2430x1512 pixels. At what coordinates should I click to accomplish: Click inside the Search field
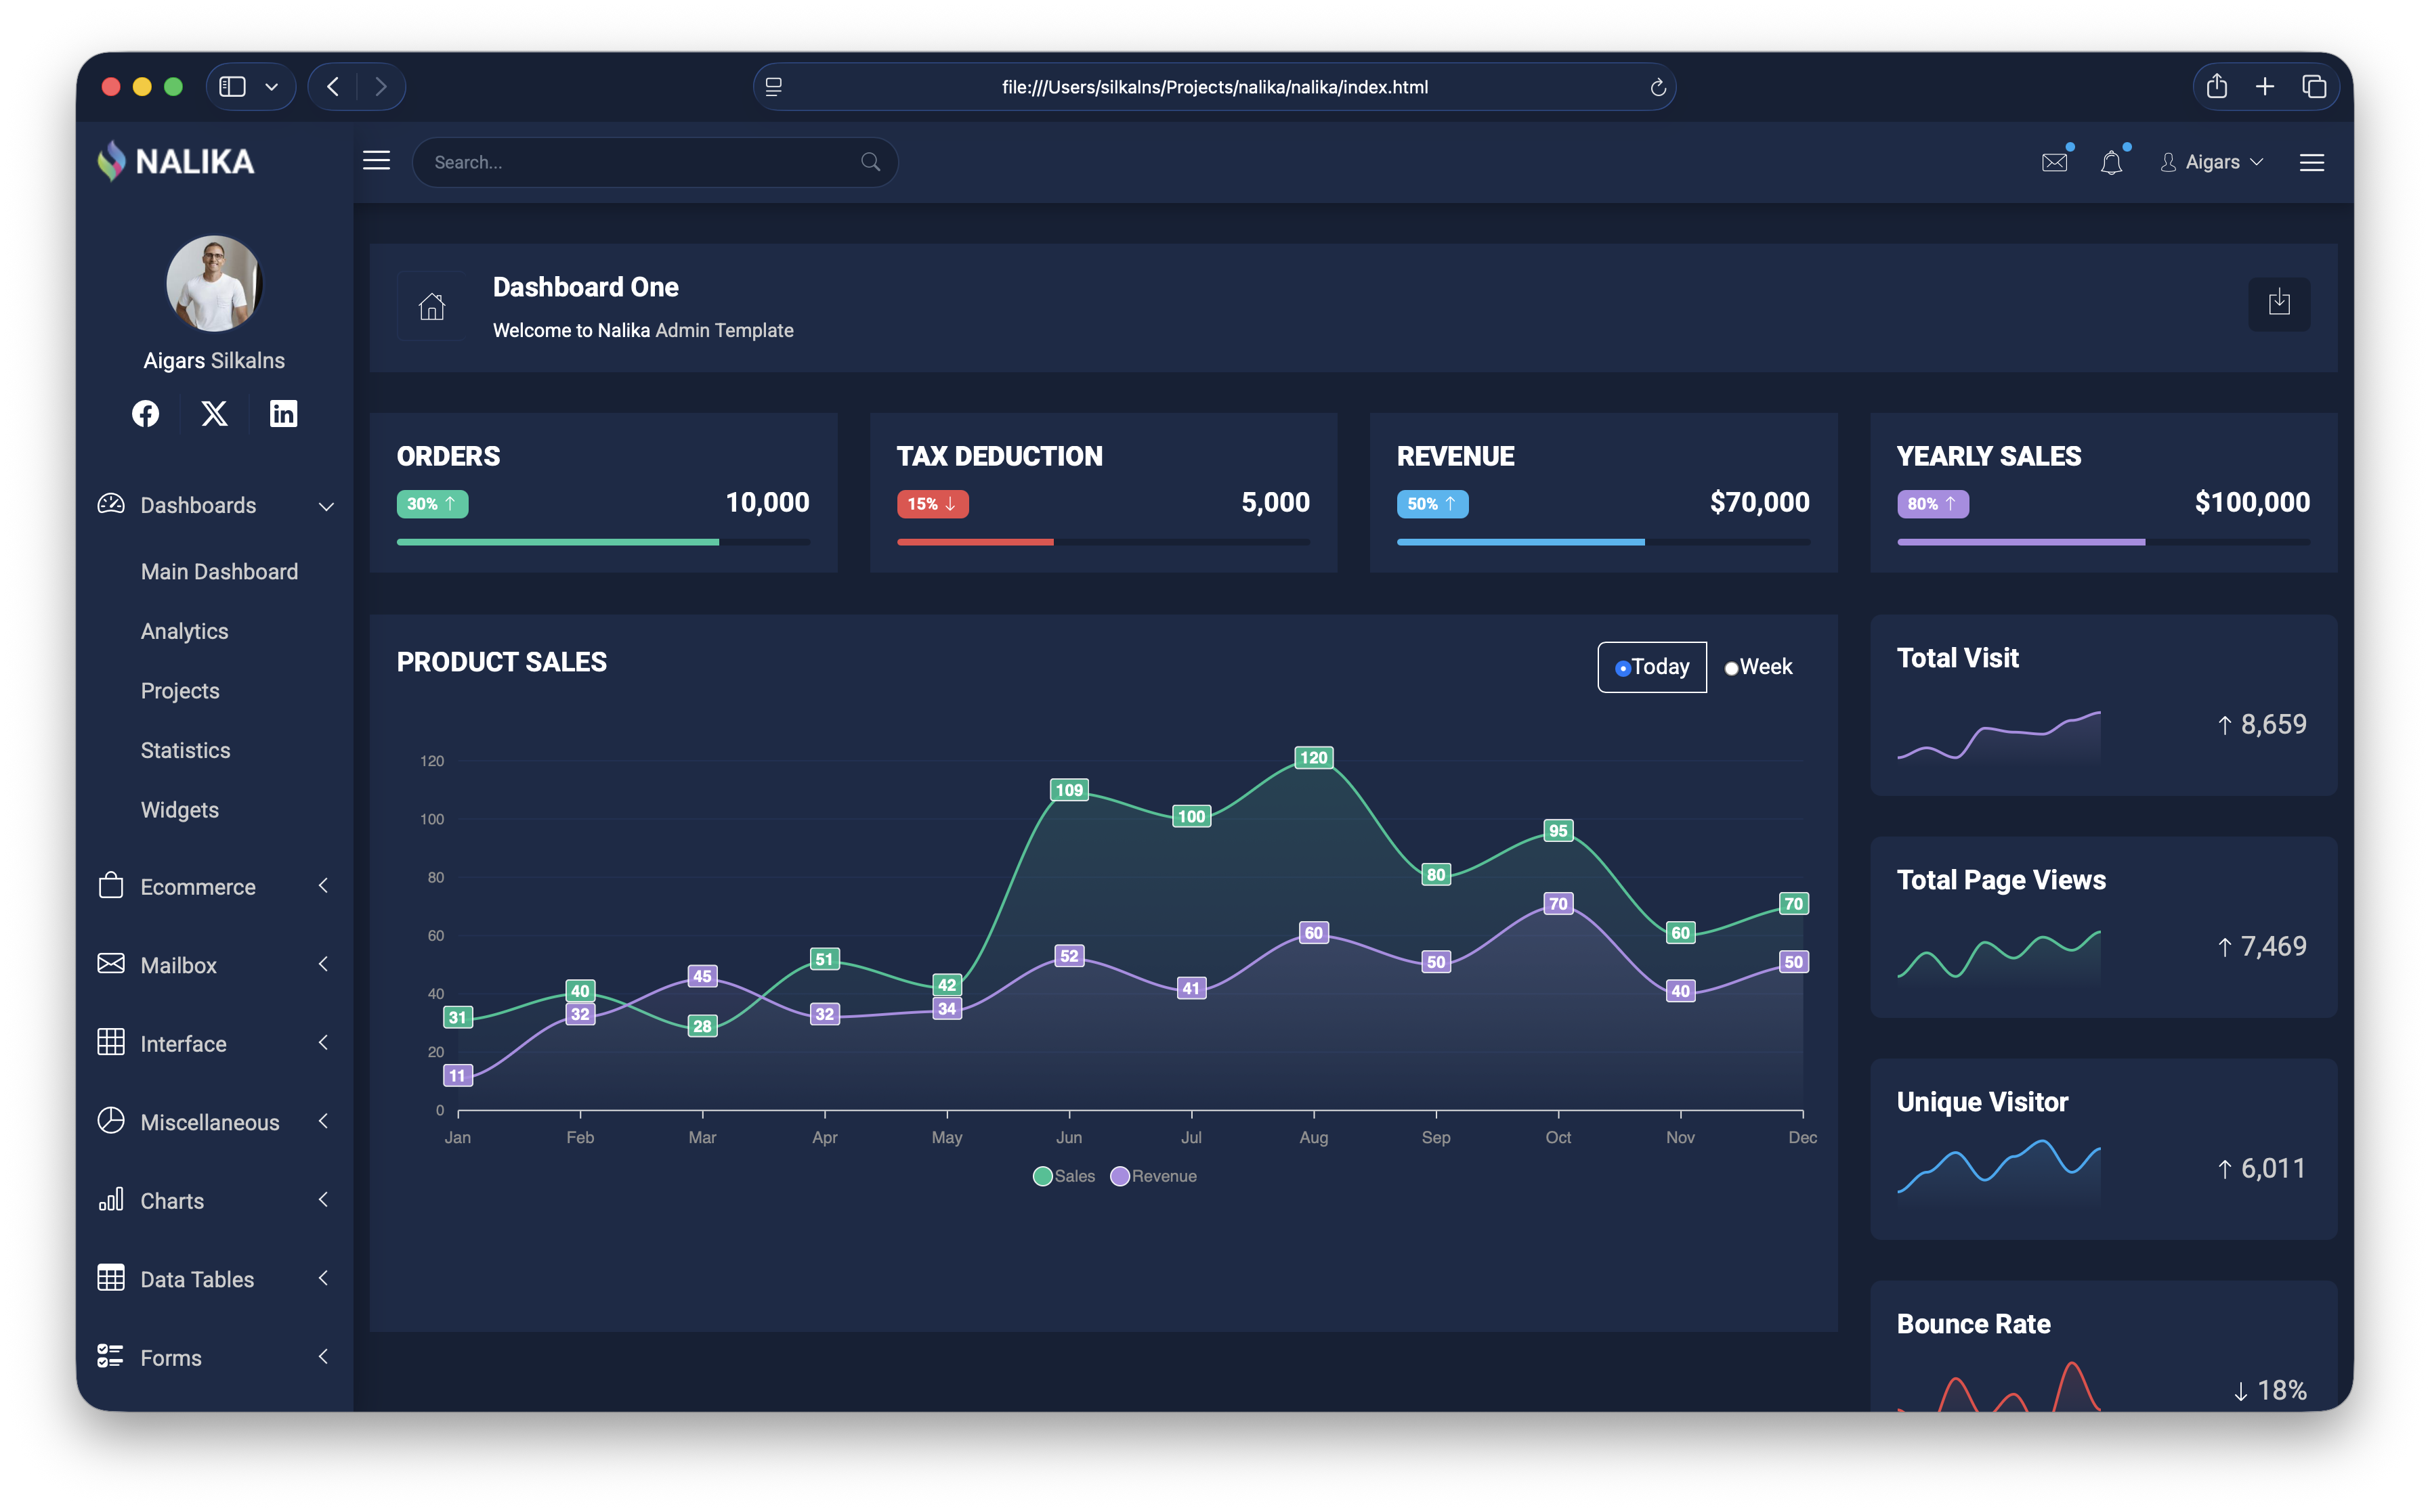(640, 162)
